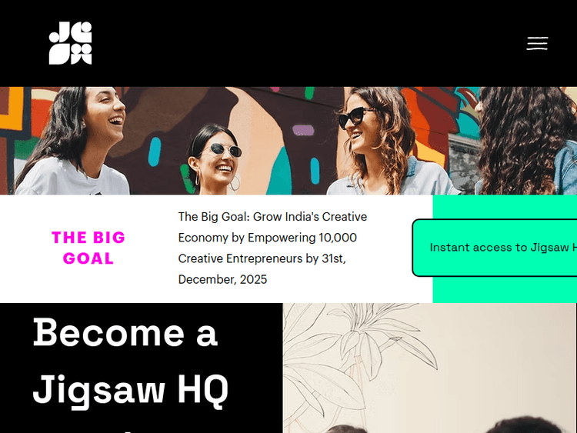577x433 pixels.
Task: Click empty black header bar area
Action: (309, 43)
